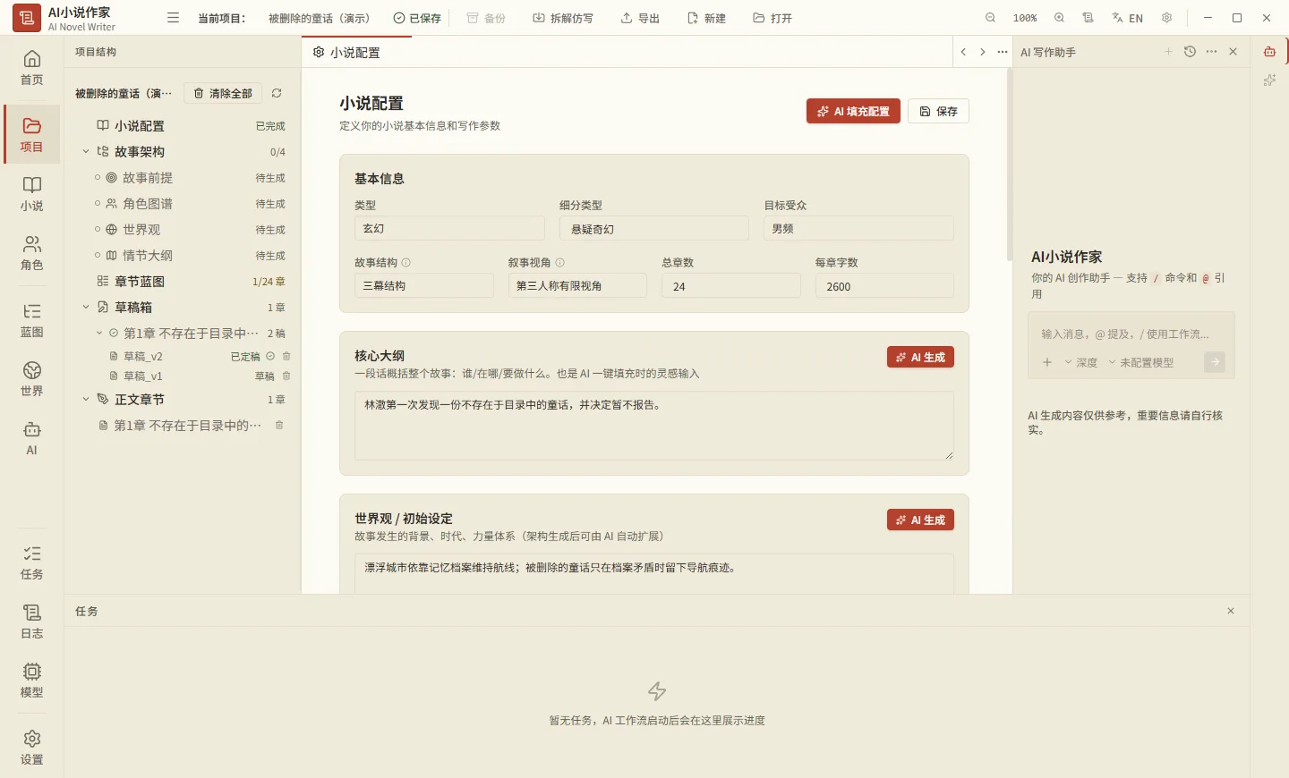Collapse the 故事架构 tree node

tap(86, 152)
